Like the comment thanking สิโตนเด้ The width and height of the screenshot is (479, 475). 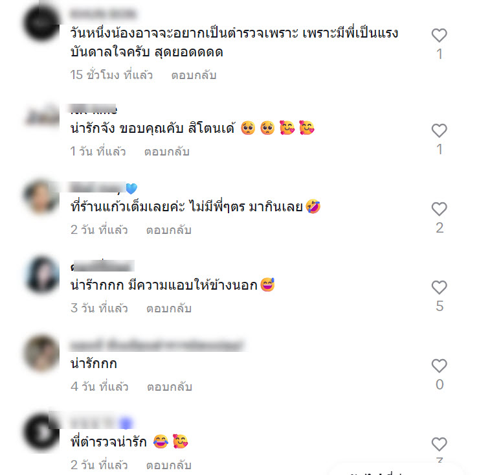click(x=439, y=131)
